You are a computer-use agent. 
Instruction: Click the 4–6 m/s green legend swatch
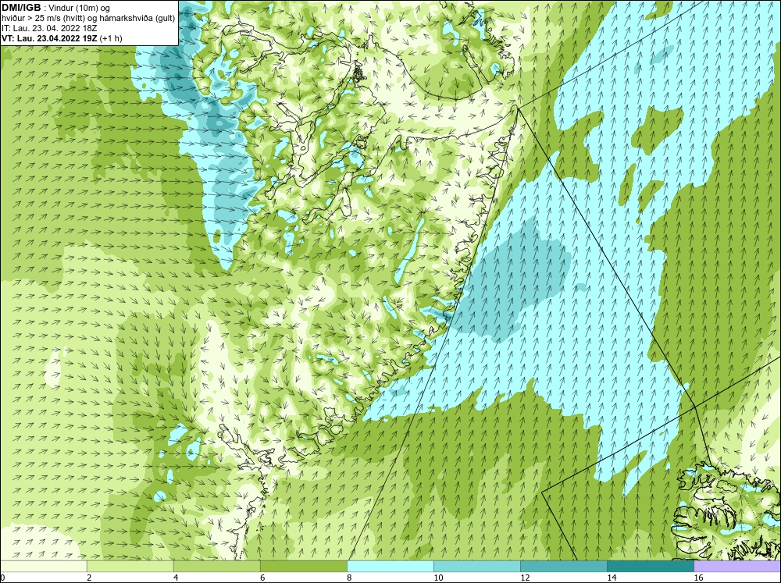[x=217, y=566]
